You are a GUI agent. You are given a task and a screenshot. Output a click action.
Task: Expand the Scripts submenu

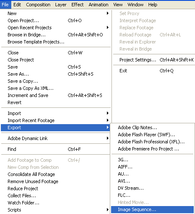pyautogui.click(x=56, y=210)
